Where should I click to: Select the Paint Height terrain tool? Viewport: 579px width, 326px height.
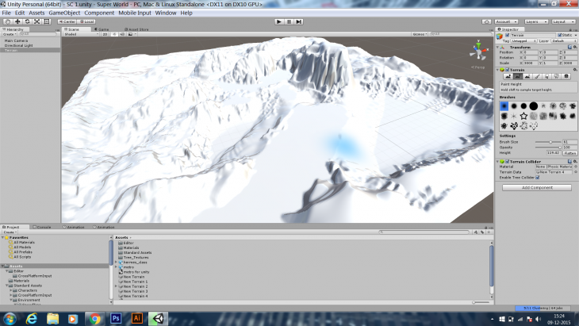tap(516, 76)
